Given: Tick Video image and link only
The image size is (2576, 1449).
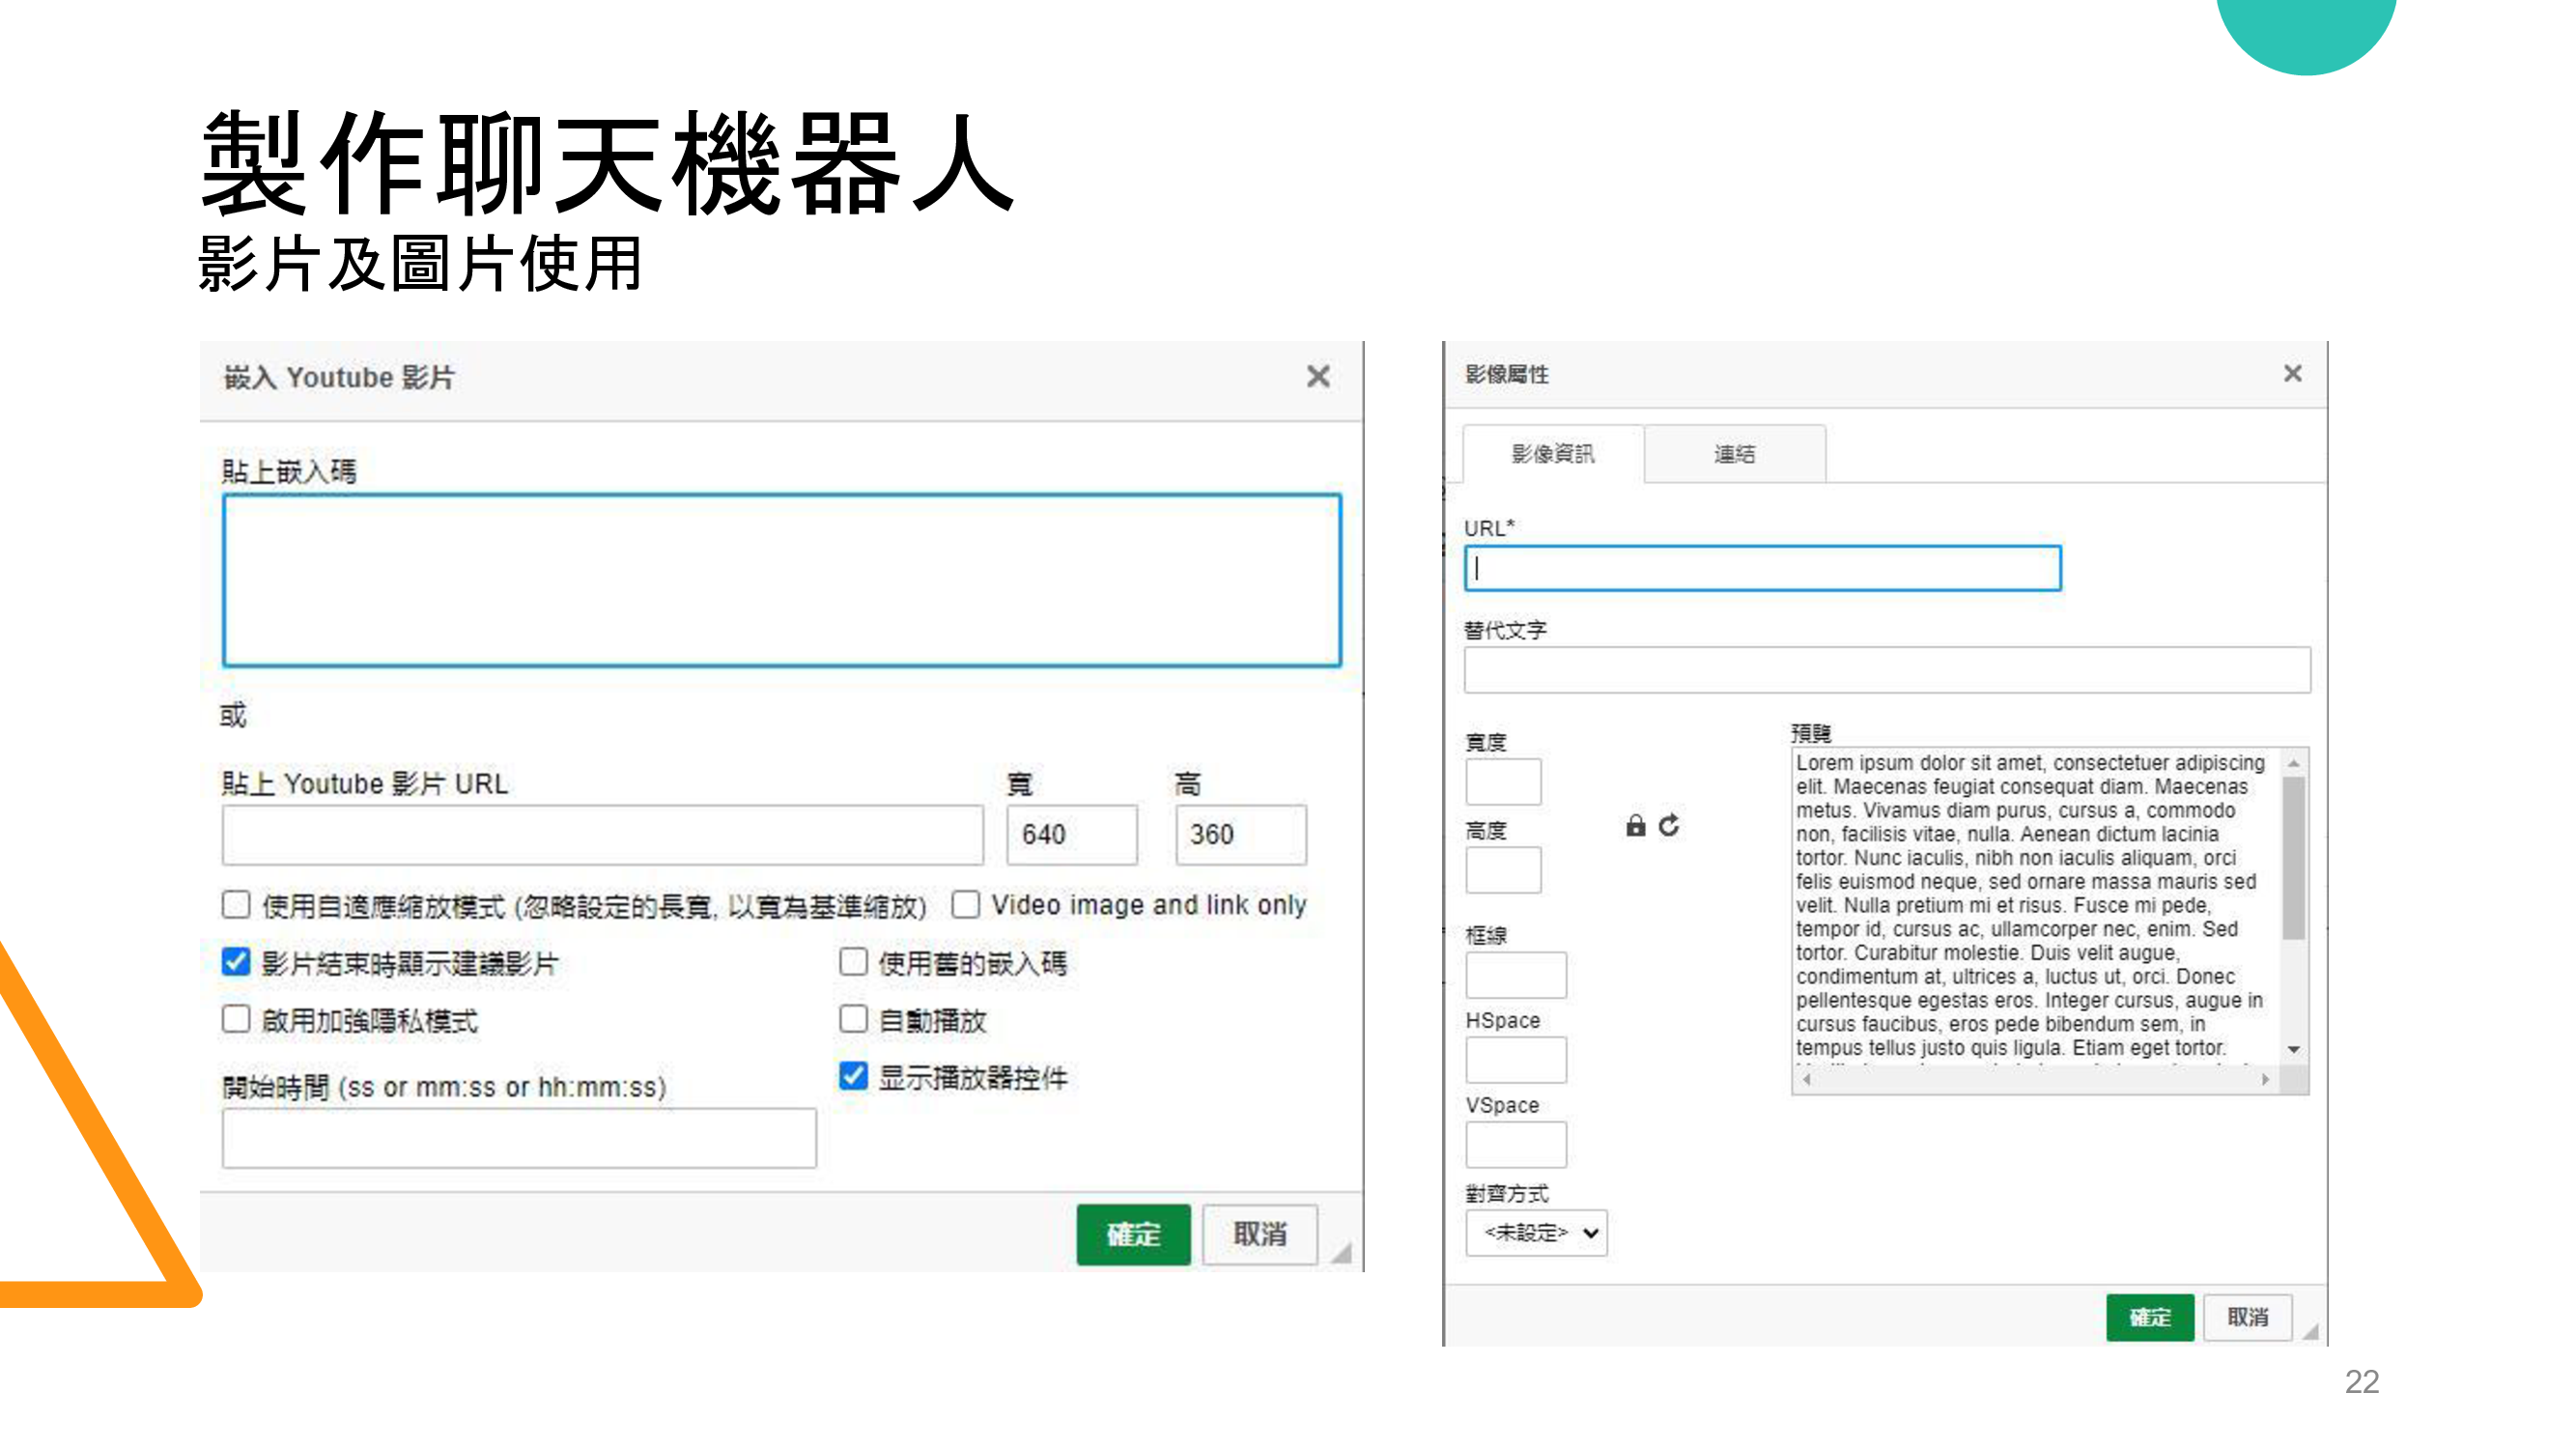Looking at the screenshot, I should point(965,905).
